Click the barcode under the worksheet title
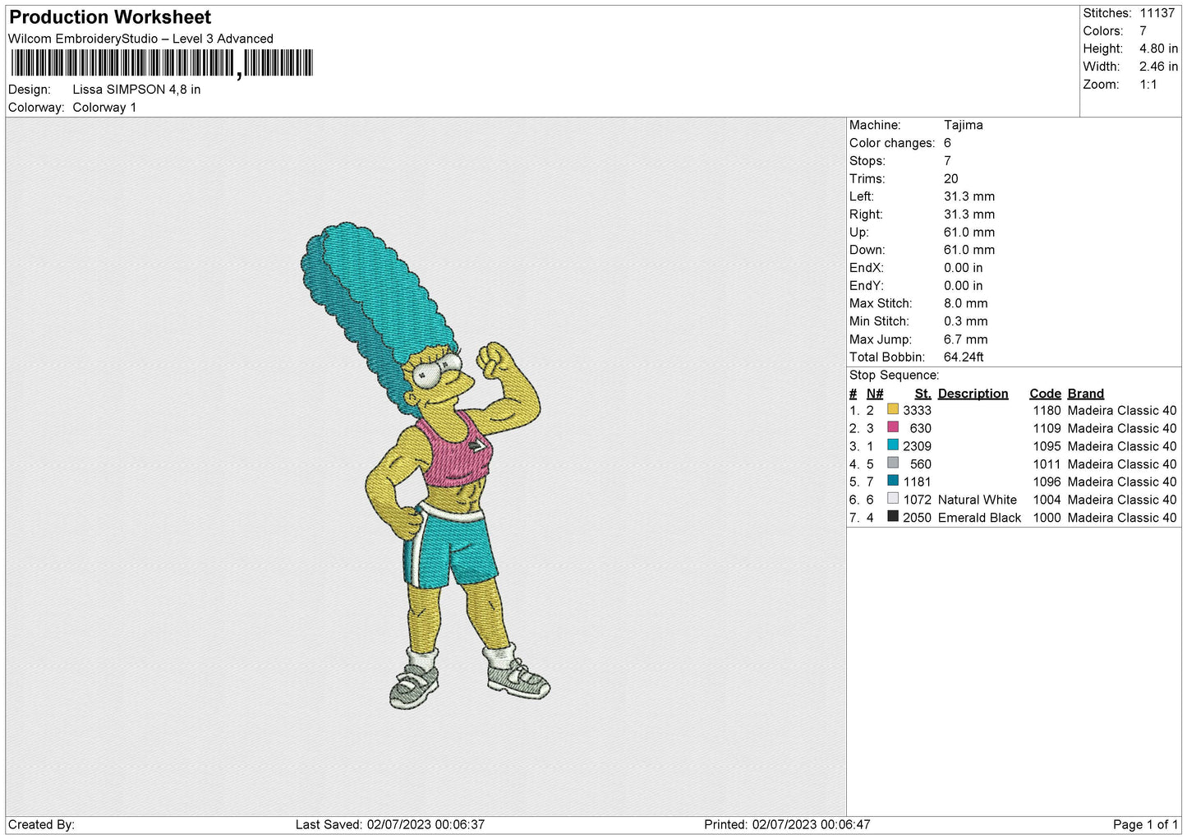Image resolution: width=1187 pixels, height=839 pixels. pyautogui.click(x=162, y=63)
